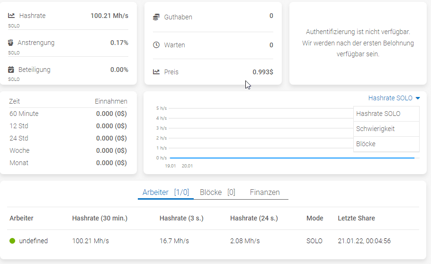Click the 2.08 Mh/s cell
431x264 pixels.
tap(245, 241)
